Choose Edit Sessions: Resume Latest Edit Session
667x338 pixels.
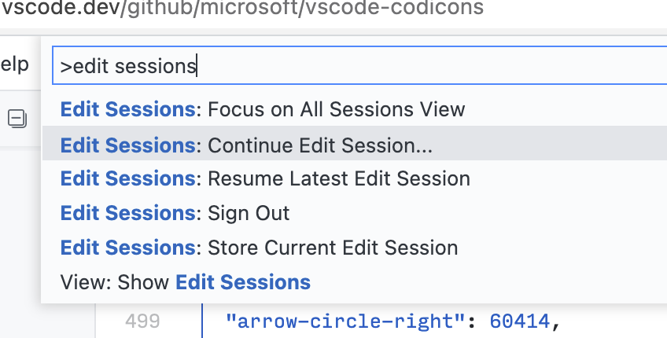point(354,178)
